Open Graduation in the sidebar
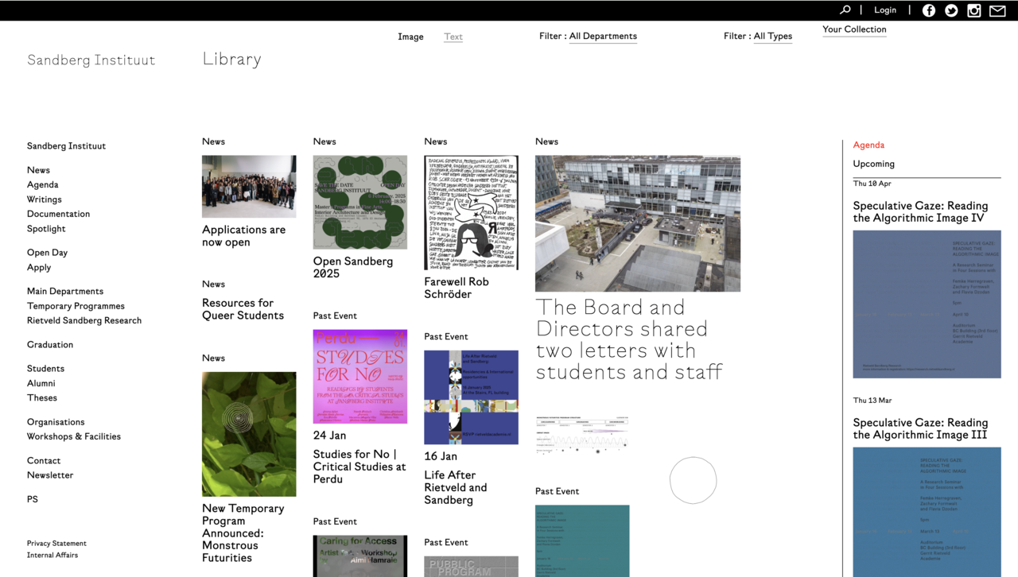Screen dimensions: 1018x577 (x=50, y=345)
